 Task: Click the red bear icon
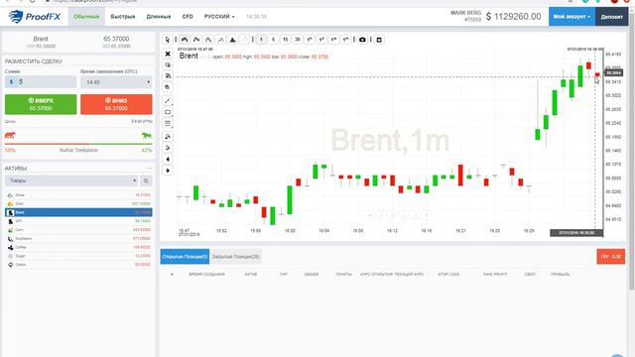10,135
